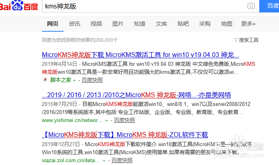This screenshot has width=279, height=165.
Task: Expand dropdown arrow next to 脚本之家
Action: click(74, 81)
